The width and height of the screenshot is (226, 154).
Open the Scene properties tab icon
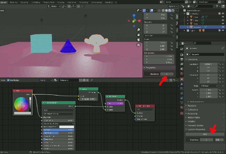click(182, 69)
